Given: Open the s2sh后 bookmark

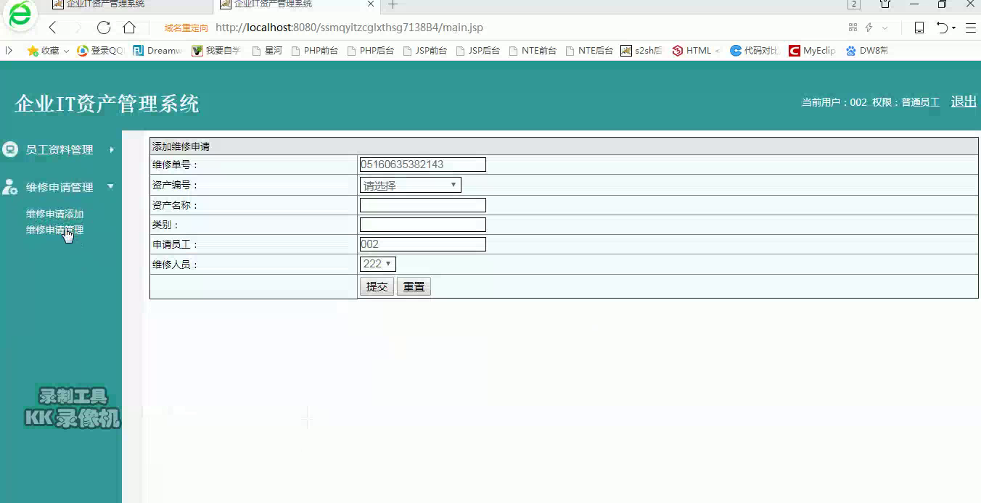Looking at the screenshot, I should (641, 51).
